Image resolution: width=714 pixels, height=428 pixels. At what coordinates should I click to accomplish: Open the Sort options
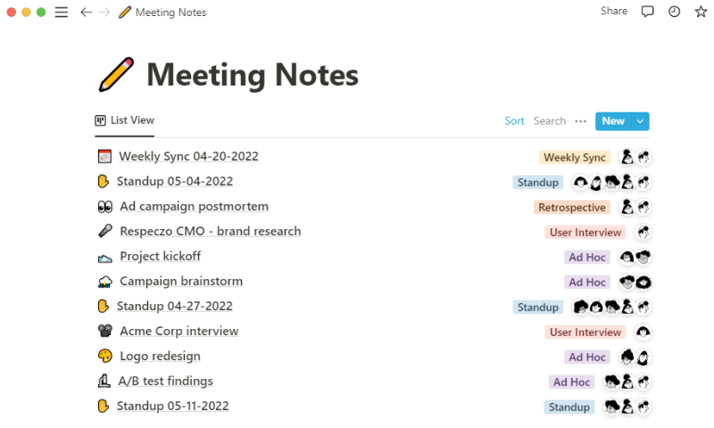coord(514,121)
